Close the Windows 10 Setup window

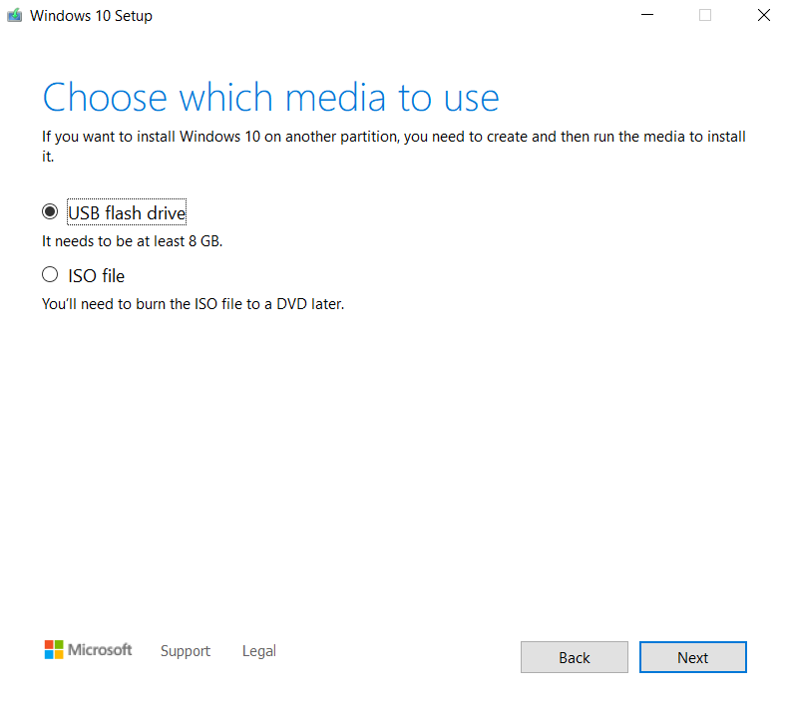click(x=764, y=15)
